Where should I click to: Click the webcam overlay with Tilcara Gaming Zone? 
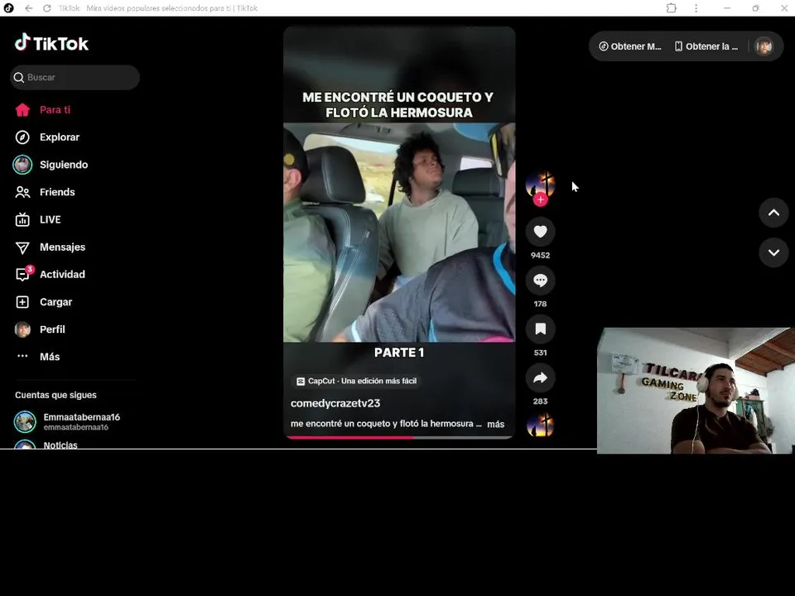click(695, 391)
